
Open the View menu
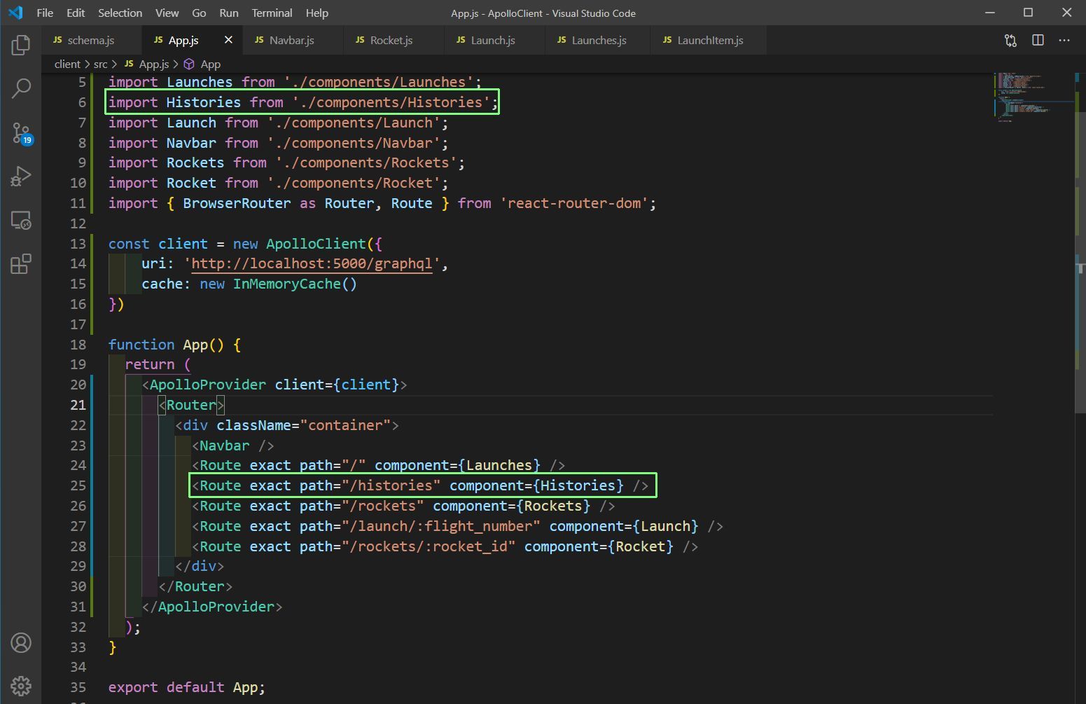(x=167, y=13)
